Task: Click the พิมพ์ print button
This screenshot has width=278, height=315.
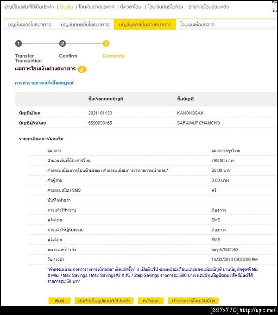Action: (x=59, y=301)
